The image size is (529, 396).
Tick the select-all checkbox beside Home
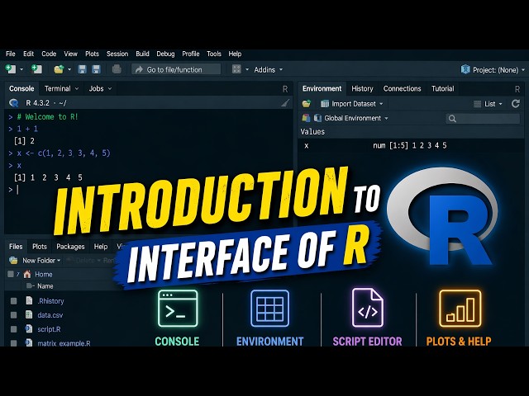[11, 274]
